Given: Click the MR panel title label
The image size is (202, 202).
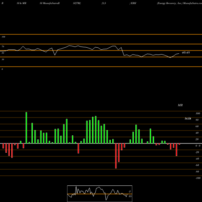Looking at the screenshot, I should pos(180,105).
